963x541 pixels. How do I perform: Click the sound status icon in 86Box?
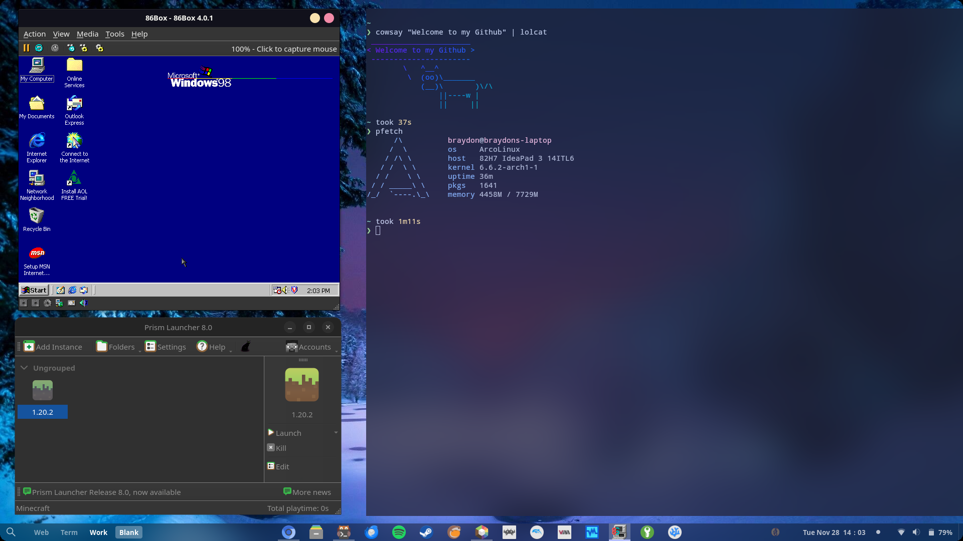(x=84, y=303)
